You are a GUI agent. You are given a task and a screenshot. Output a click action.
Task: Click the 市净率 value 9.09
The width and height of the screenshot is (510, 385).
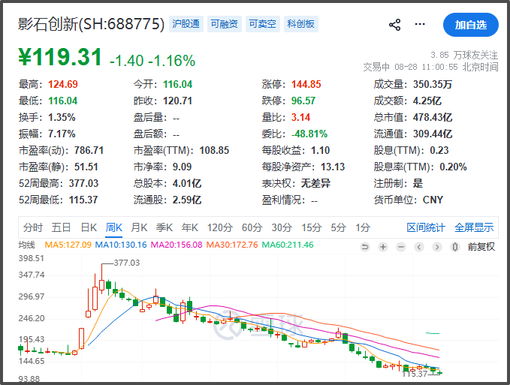[x=182, y=167]
